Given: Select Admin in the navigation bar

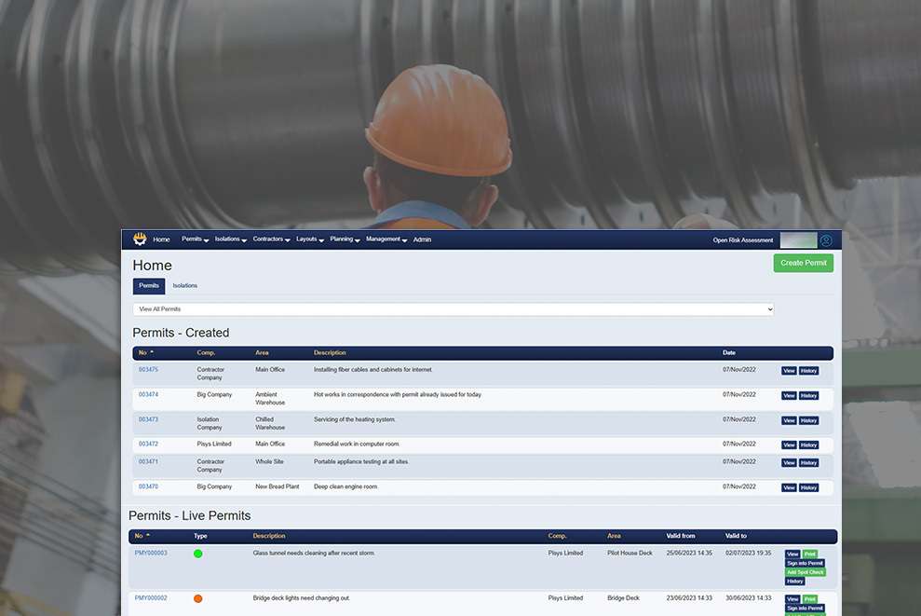Looking at the screenshot, I should point(422,240).
